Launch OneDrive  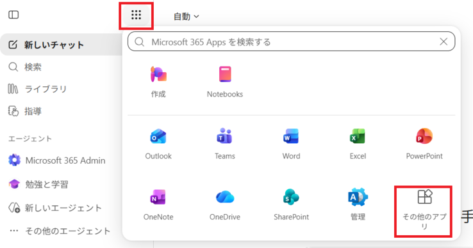(x=225, y=205)
